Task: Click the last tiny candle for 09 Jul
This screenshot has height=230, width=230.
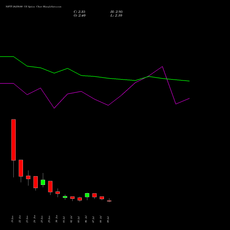Action: (x=109, y=201)
